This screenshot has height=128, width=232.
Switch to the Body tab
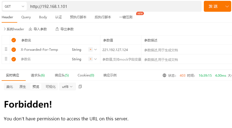pos(43,17)
